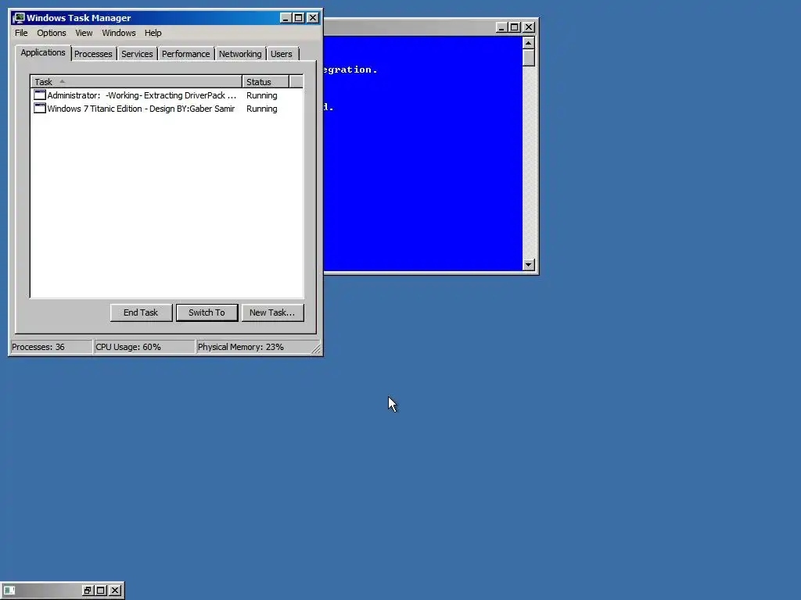Image resolution: width=801 pixels, height=600 pixels.
Task: Click the icon in the minimized window bar
Action: coord(9,591)
